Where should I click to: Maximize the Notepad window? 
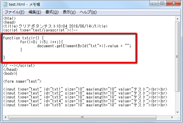point(162,3)
